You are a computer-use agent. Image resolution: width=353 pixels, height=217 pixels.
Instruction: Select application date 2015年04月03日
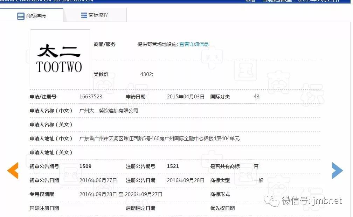pyautogui.click(x=186, y=97)
